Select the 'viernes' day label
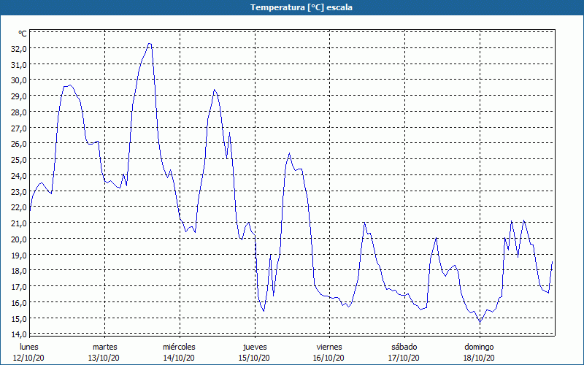 click(329, 347)
